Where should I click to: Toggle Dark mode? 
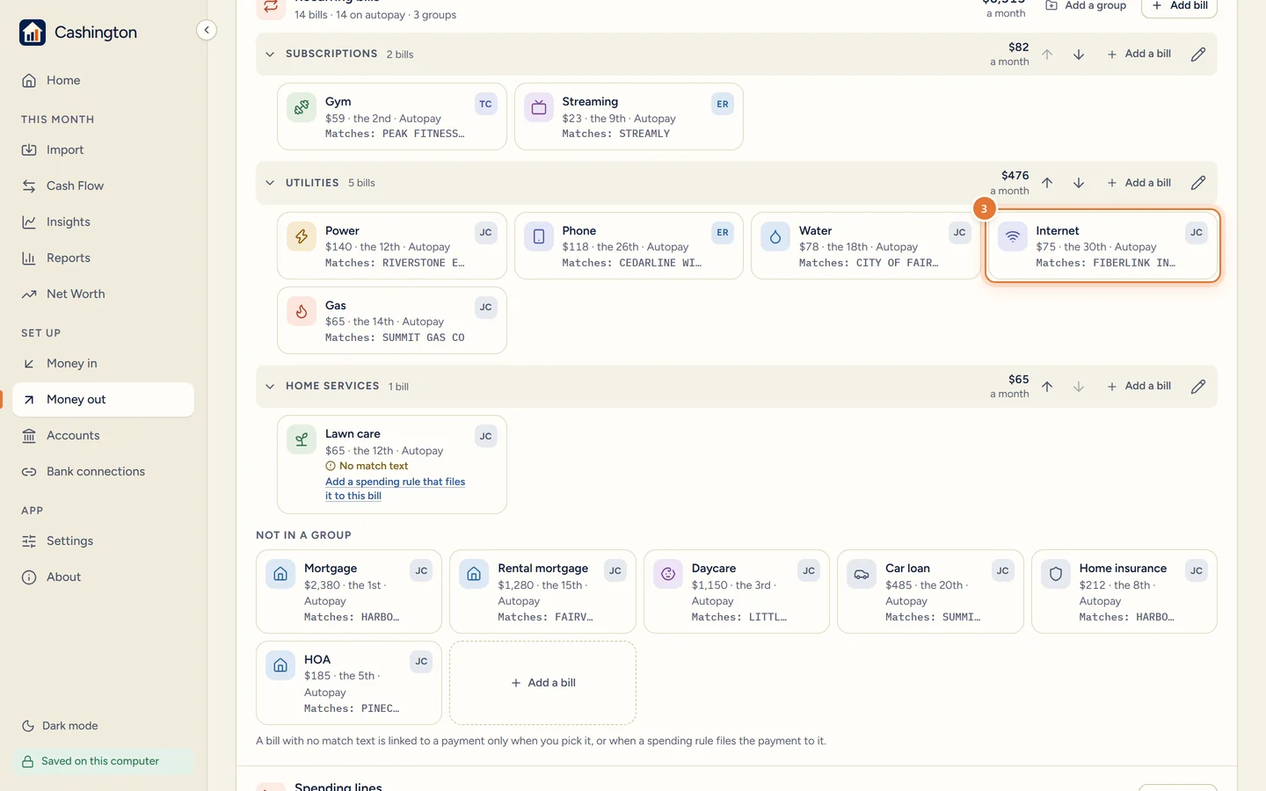point(60,726)
